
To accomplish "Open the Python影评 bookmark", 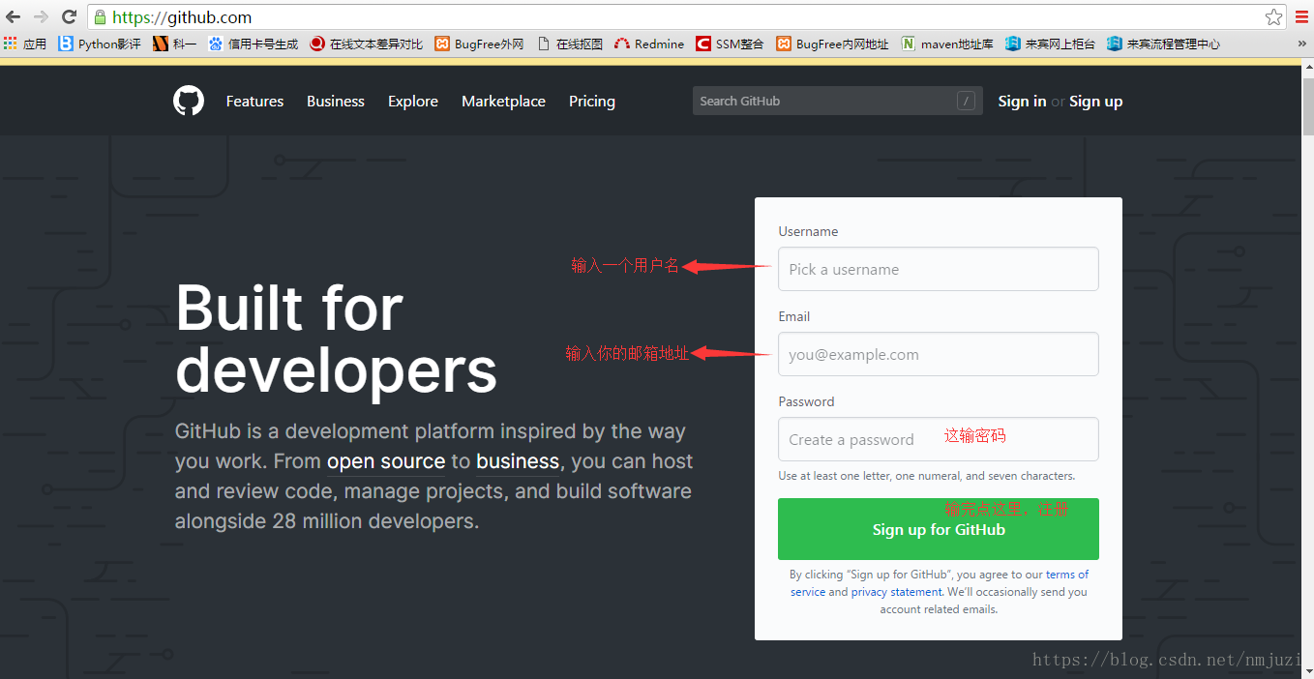I will click(x=100, y=44).
